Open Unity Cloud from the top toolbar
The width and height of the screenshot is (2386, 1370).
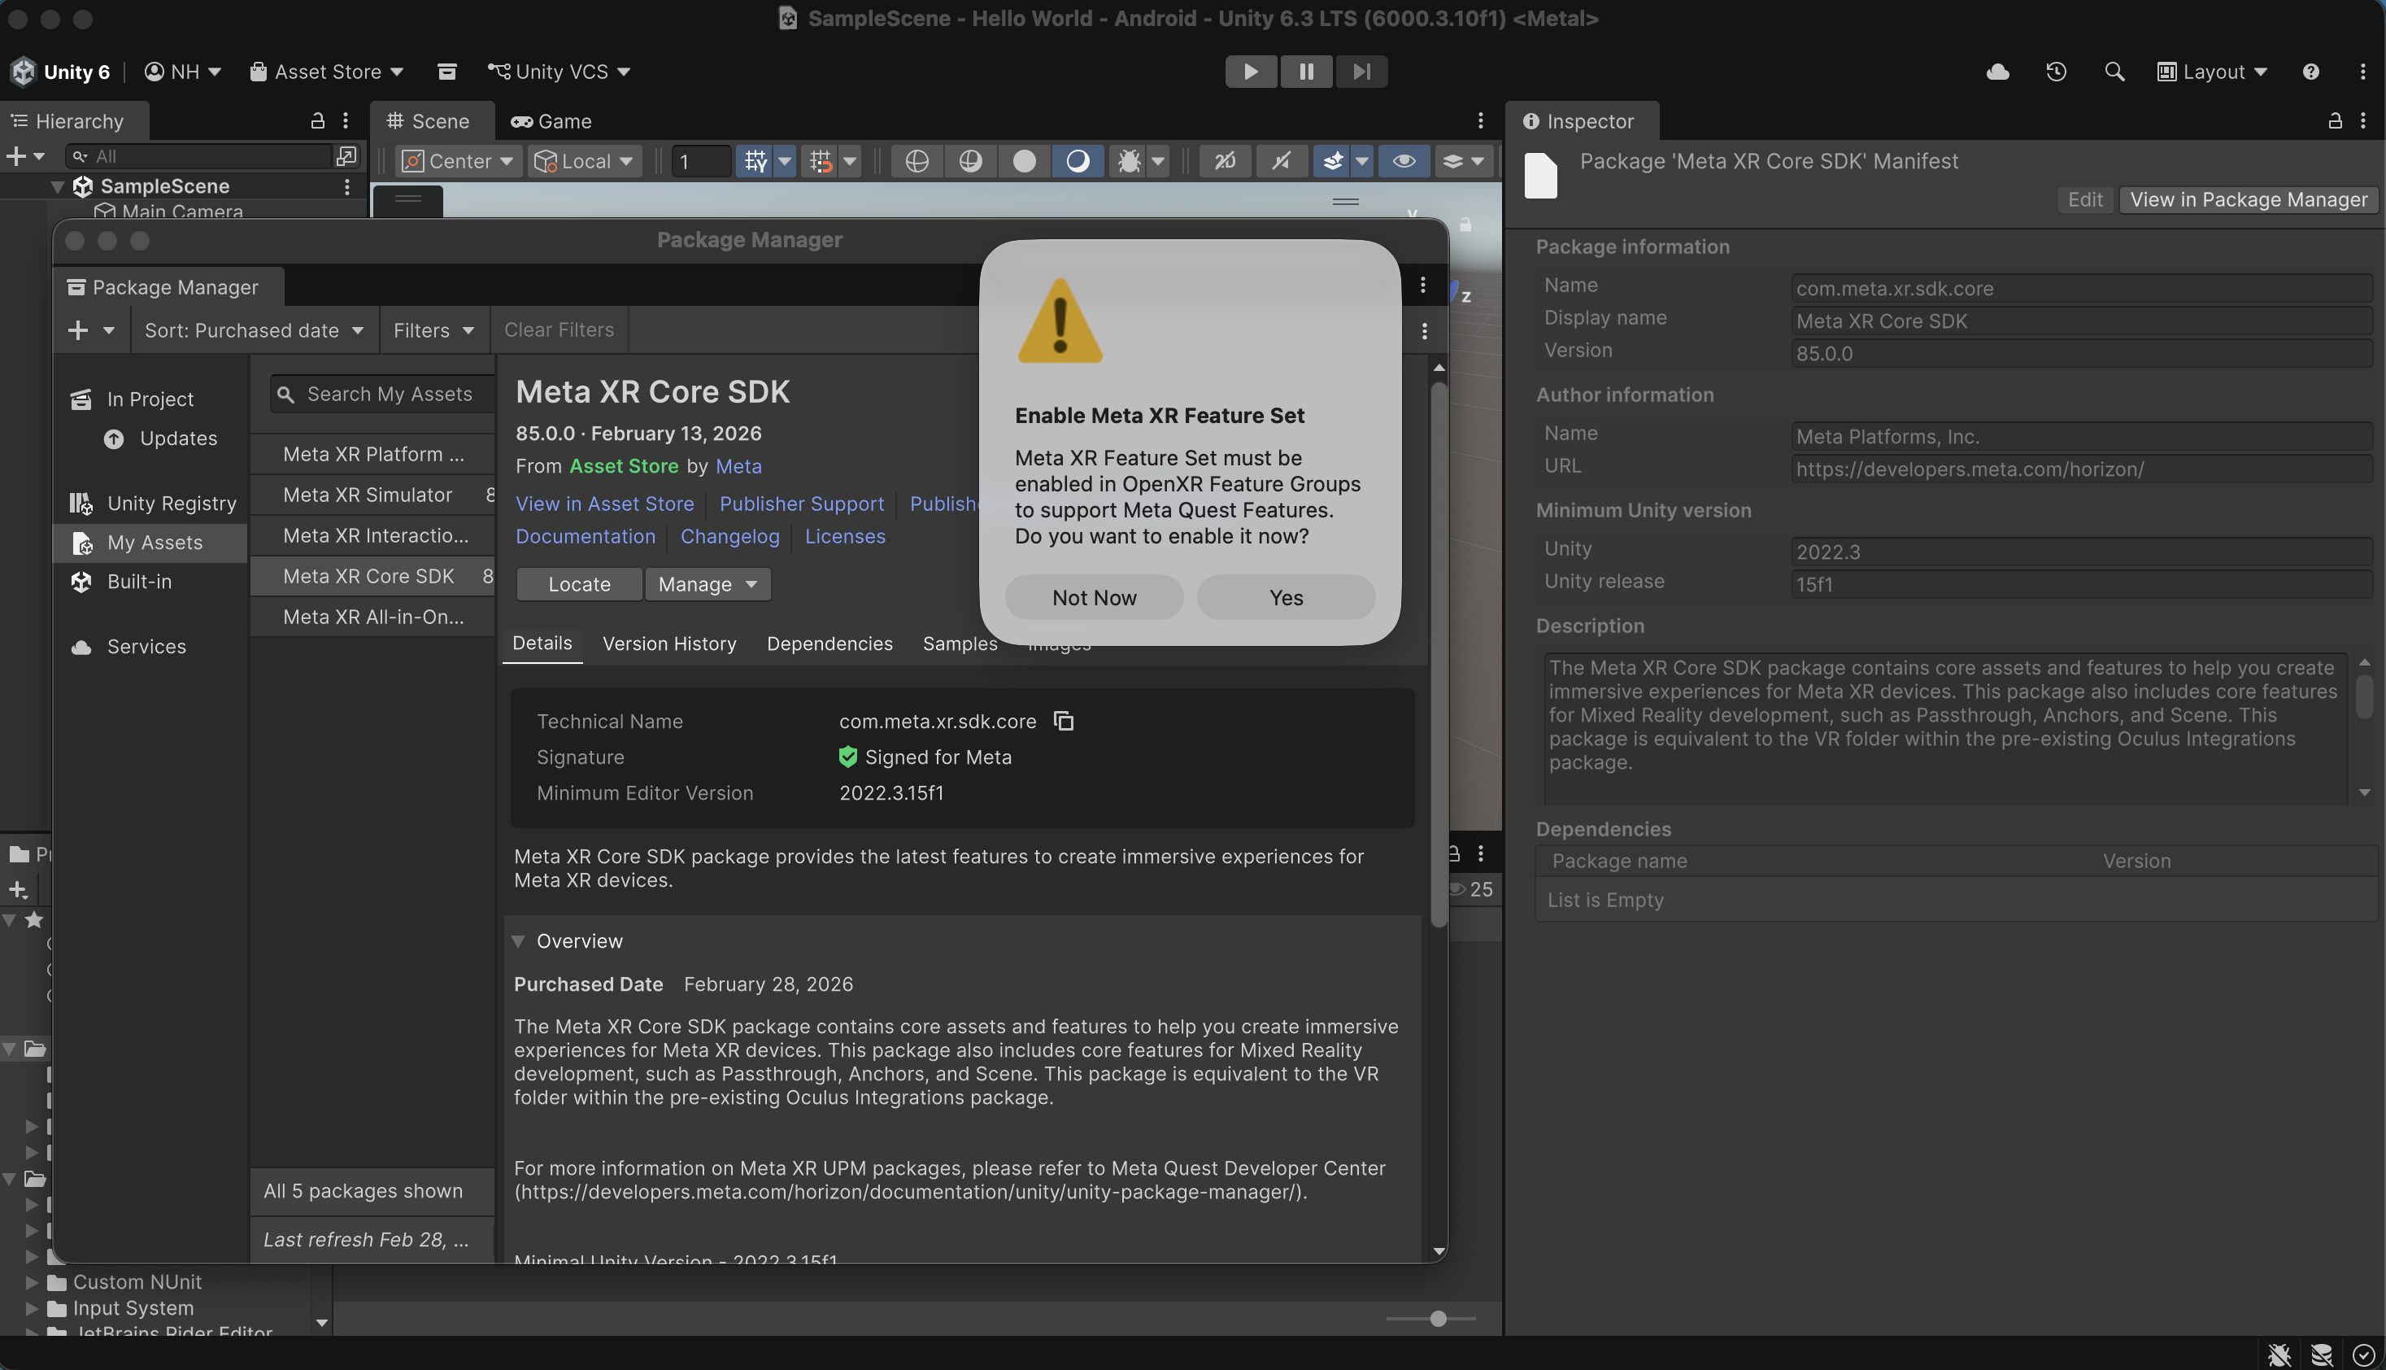(x=1997, y=71)
